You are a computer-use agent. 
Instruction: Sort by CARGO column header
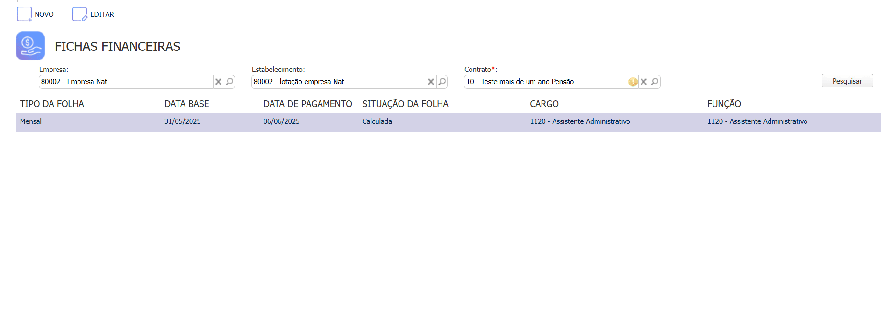pyautogui.click(x=544, y=104)
